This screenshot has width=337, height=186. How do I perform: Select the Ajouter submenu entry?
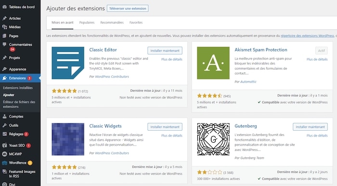tap(9, 95)
